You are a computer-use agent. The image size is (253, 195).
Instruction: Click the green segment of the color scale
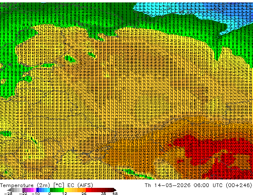(57, 190)
